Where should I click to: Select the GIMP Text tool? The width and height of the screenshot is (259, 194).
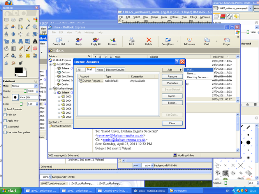[35, 41]
